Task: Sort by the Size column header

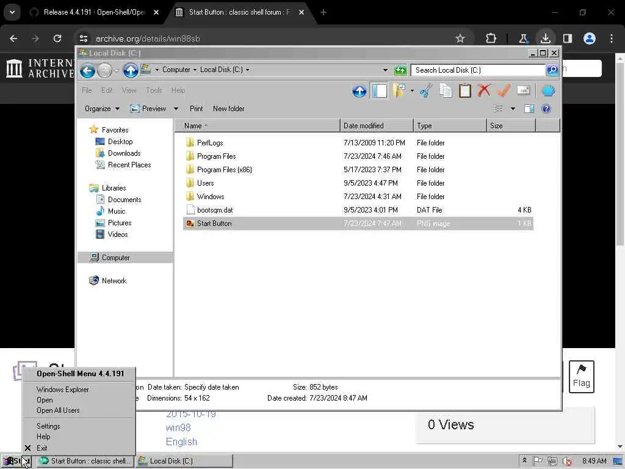Action: tap(511, 126)
